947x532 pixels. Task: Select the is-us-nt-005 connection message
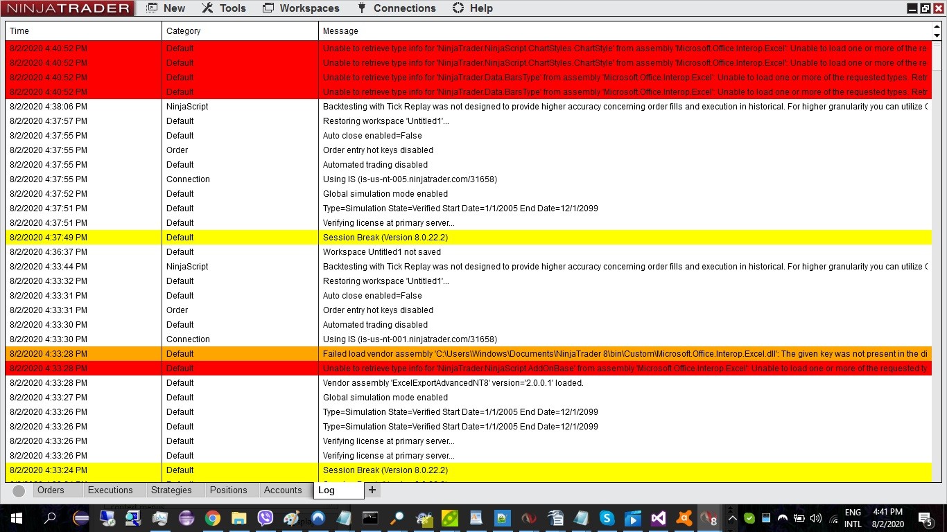tap(410, 179)
